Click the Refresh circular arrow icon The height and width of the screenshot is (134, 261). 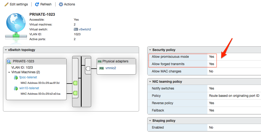pyautogui.click(x=37, y=4)
